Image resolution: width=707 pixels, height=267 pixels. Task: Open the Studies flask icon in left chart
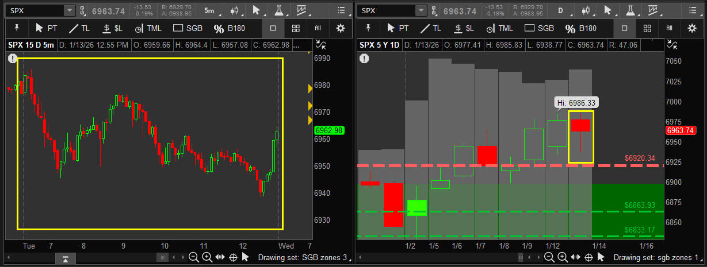(278, 10)
